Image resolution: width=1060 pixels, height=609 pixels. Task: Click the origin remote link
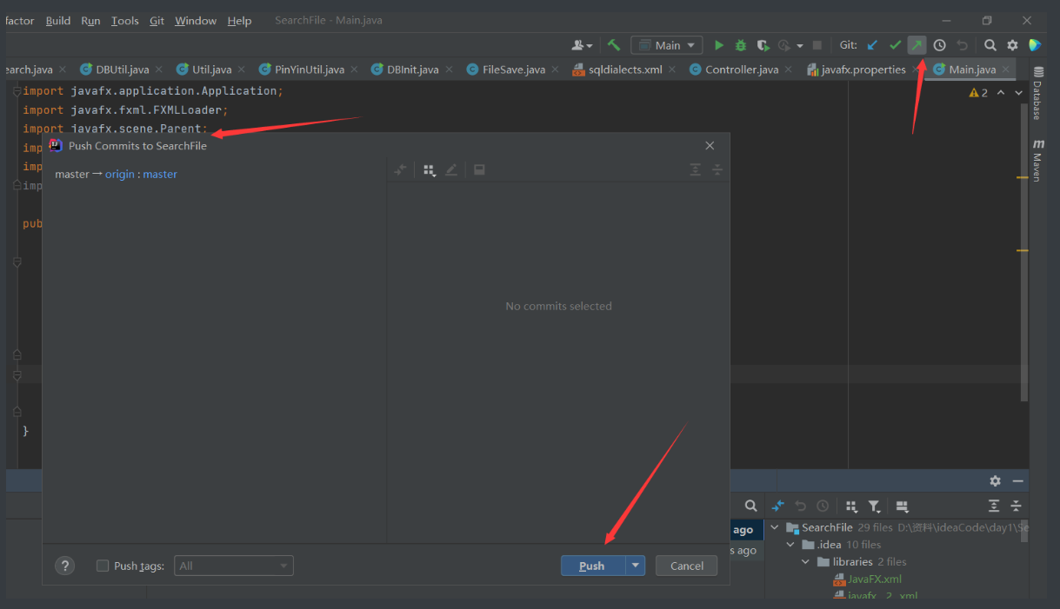[120, 174]
